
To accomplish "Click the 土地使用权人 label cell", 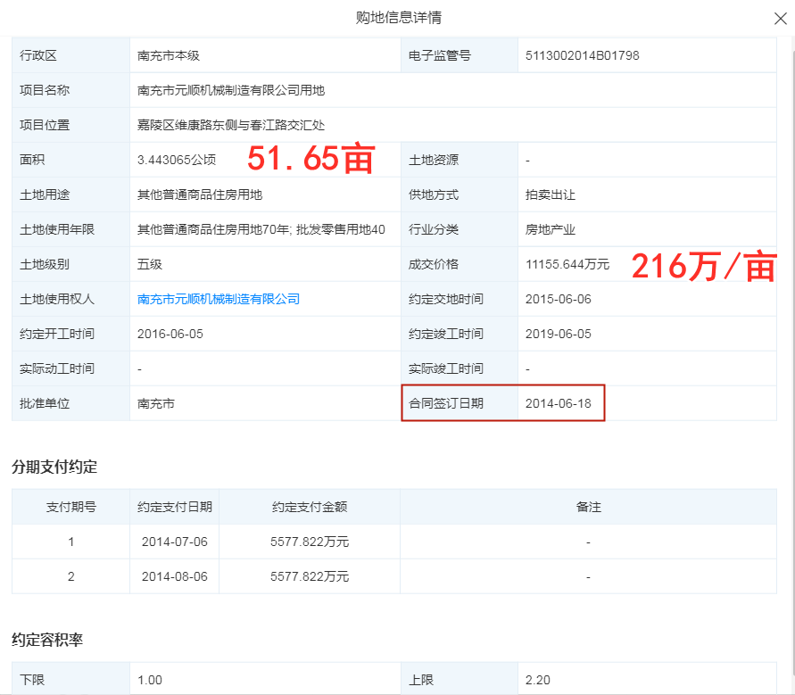I will click(71, 299).
